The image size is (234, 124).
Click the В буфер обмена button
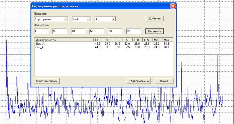tap(139, 81)
